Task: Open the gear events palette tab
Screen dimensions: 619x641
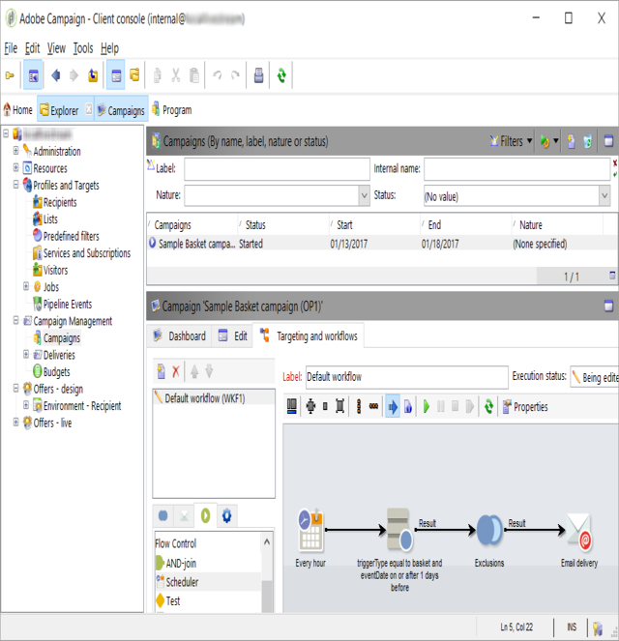Action: (226, 516)
